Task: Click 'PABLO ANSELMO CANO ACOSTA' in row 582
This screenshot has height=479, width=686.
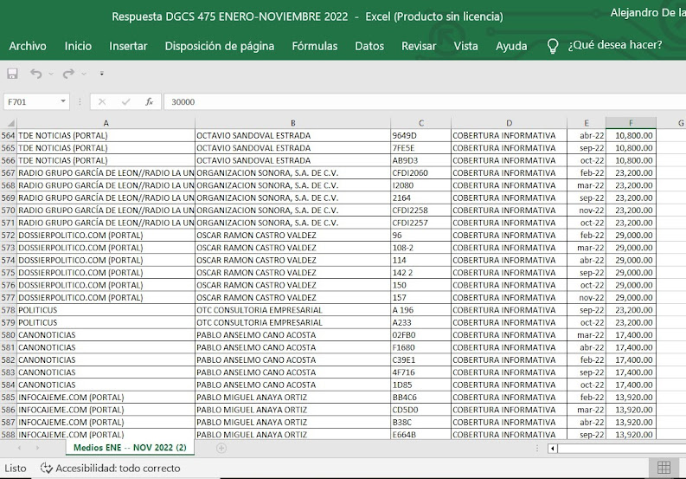Action: tap(292, 359)
